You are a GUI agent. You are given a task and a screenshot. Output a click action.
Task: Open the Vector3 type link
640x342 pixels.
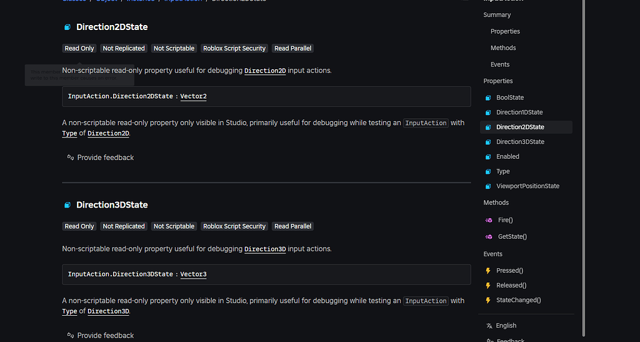pos(194,274)
